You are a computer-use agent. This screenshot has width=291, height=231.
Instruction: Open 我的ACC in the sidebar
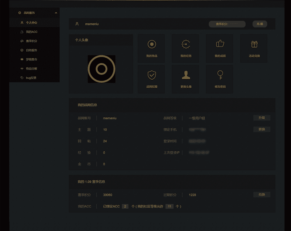(x=32, y=32)
